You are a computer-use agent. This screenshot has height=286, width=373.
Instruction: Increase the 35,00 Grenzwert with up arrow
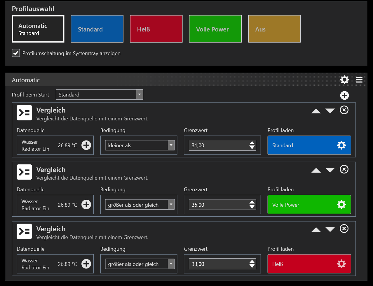coord(252,202)
